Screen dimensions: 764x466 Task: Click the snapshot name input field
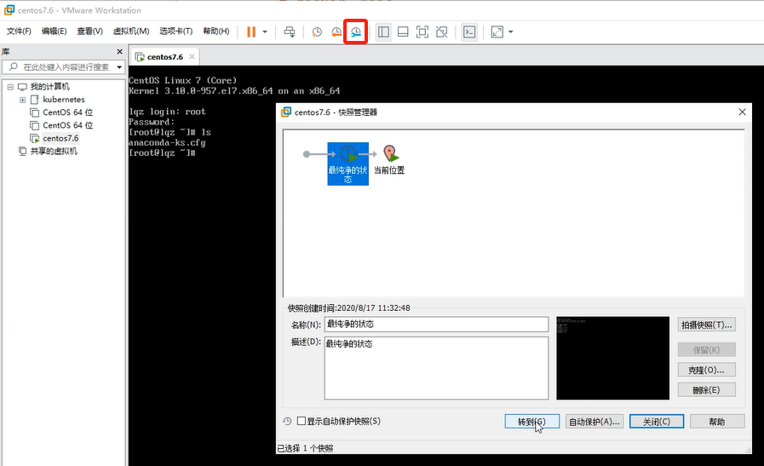click(436, 324)
